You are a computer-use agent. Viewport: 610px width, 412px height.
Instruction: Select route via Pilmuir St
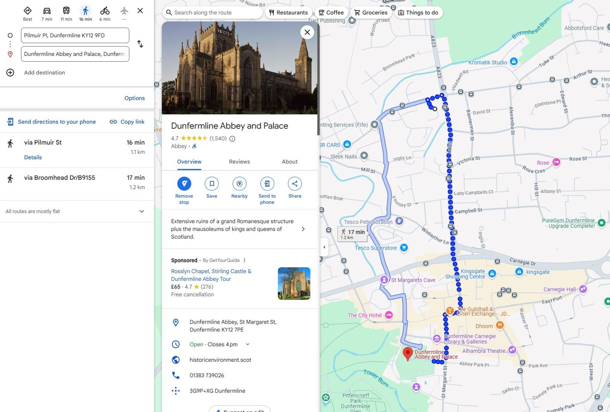click(x=77, y=150)
